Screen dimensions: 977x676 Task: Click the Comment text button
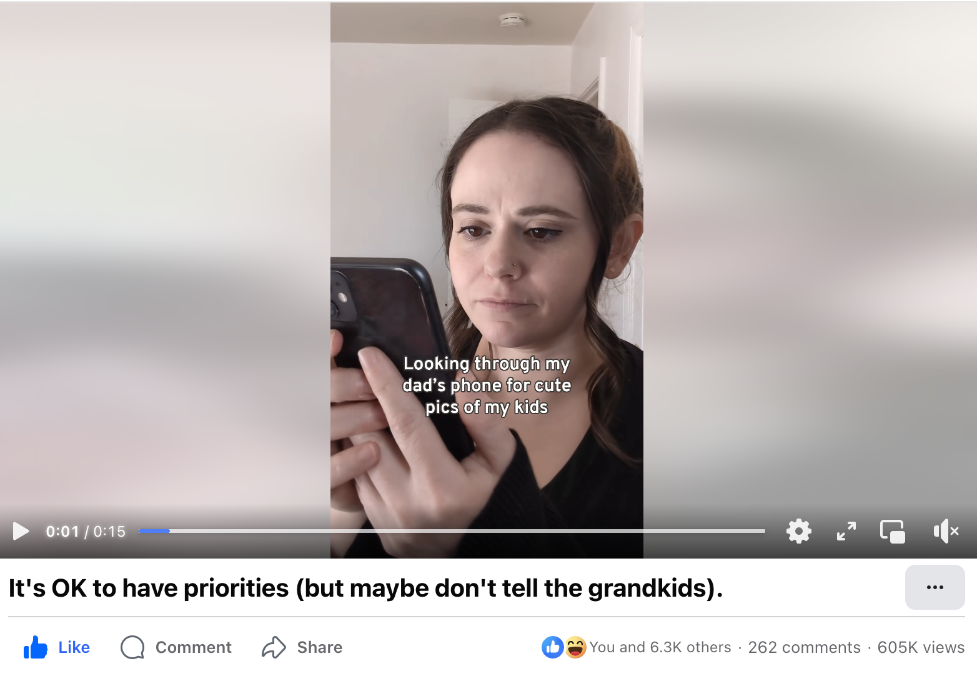pos(193,647)
